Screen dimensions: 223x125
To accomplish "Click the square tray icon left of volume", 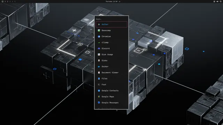I will point(214,1).
